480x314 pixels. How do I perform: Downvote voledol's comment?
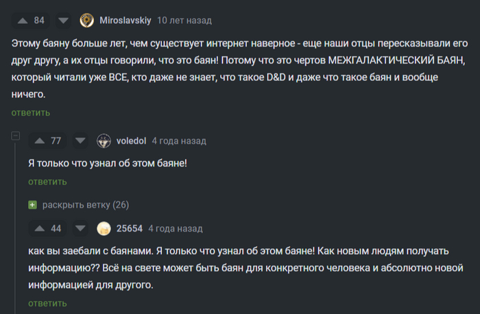80,141
